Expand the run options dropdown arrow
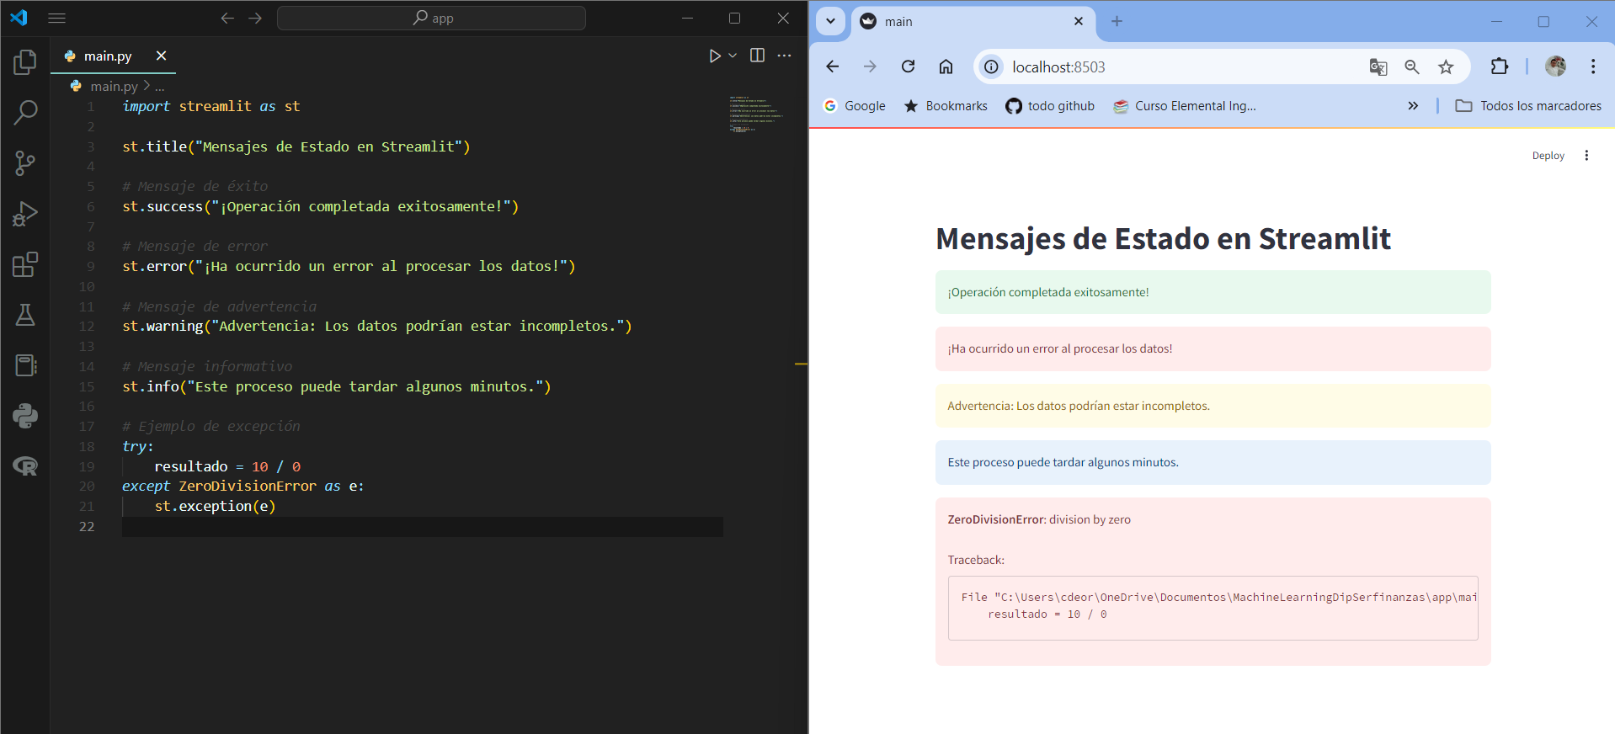 [x=733, y=56]
